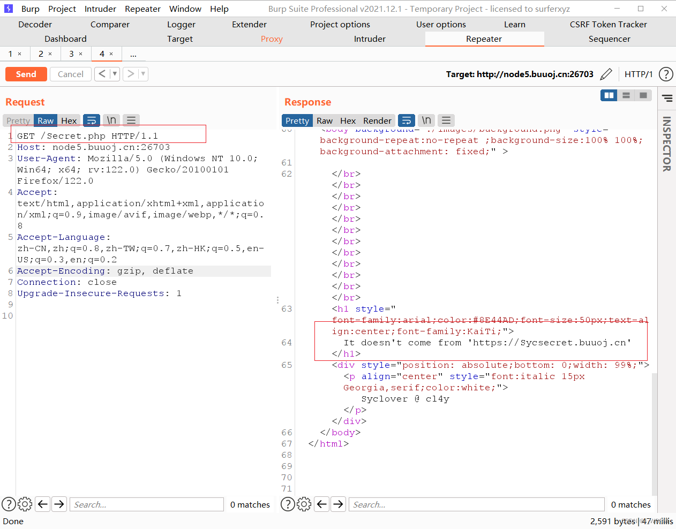The image size is (676, 529).
Task: Click the edit target pencil icon
Action: pyautogui.click(x=606, y=74)
